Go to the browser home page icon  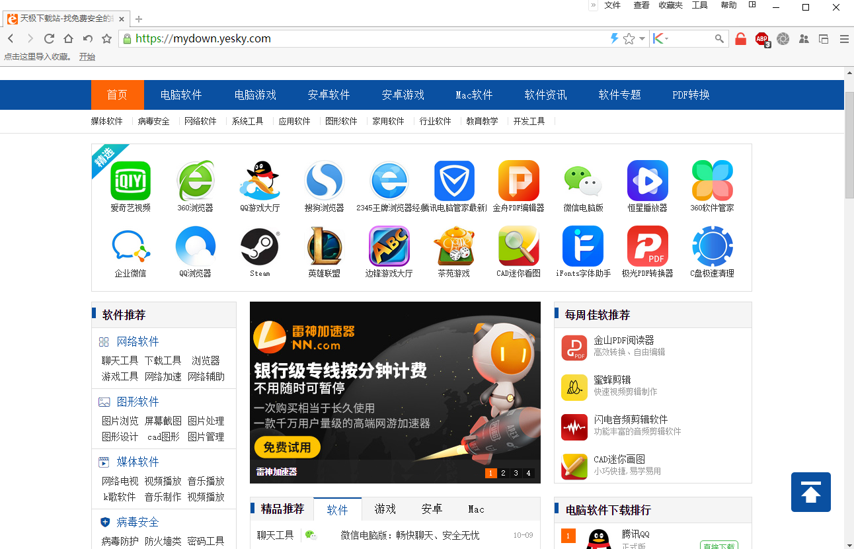pyautogui.click(x=68, y=39)
